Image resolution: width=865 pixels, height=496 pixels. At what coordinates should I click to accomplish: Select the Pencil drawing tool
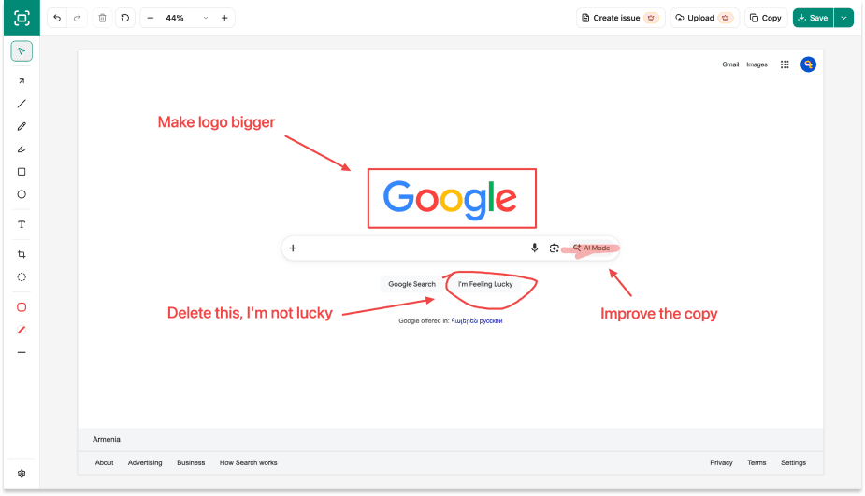pyautogui.click(x=22, y=126)
